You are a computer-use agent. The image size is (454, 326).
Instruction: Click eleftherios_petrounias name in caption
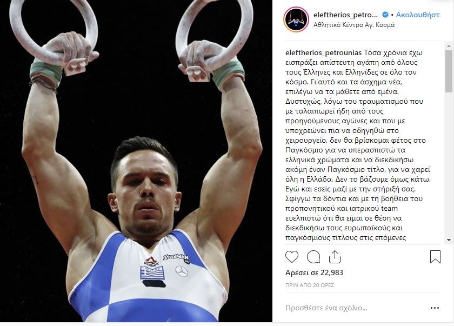(323, 52)
